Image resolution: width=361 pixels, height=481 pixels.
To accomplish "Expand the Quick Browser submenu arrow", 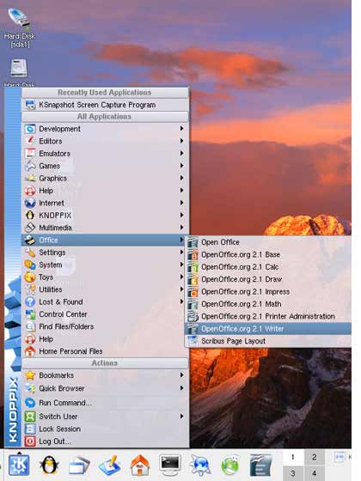I will coord(181,388).
